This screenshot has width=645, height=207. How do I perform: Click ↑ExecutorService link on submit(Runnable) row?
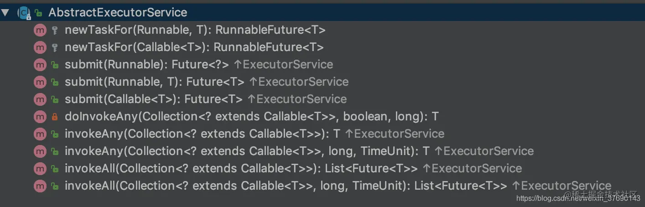pos(283,65)
